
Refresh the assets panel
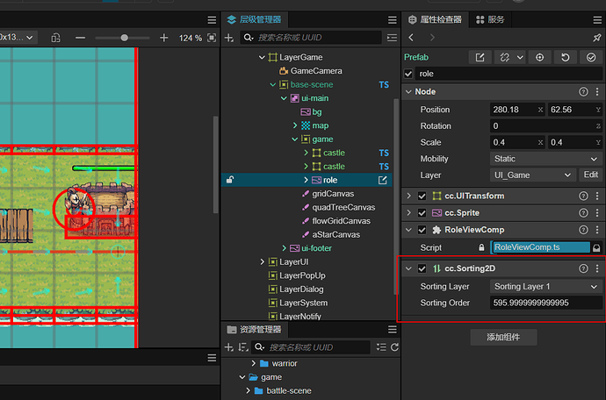394,347
